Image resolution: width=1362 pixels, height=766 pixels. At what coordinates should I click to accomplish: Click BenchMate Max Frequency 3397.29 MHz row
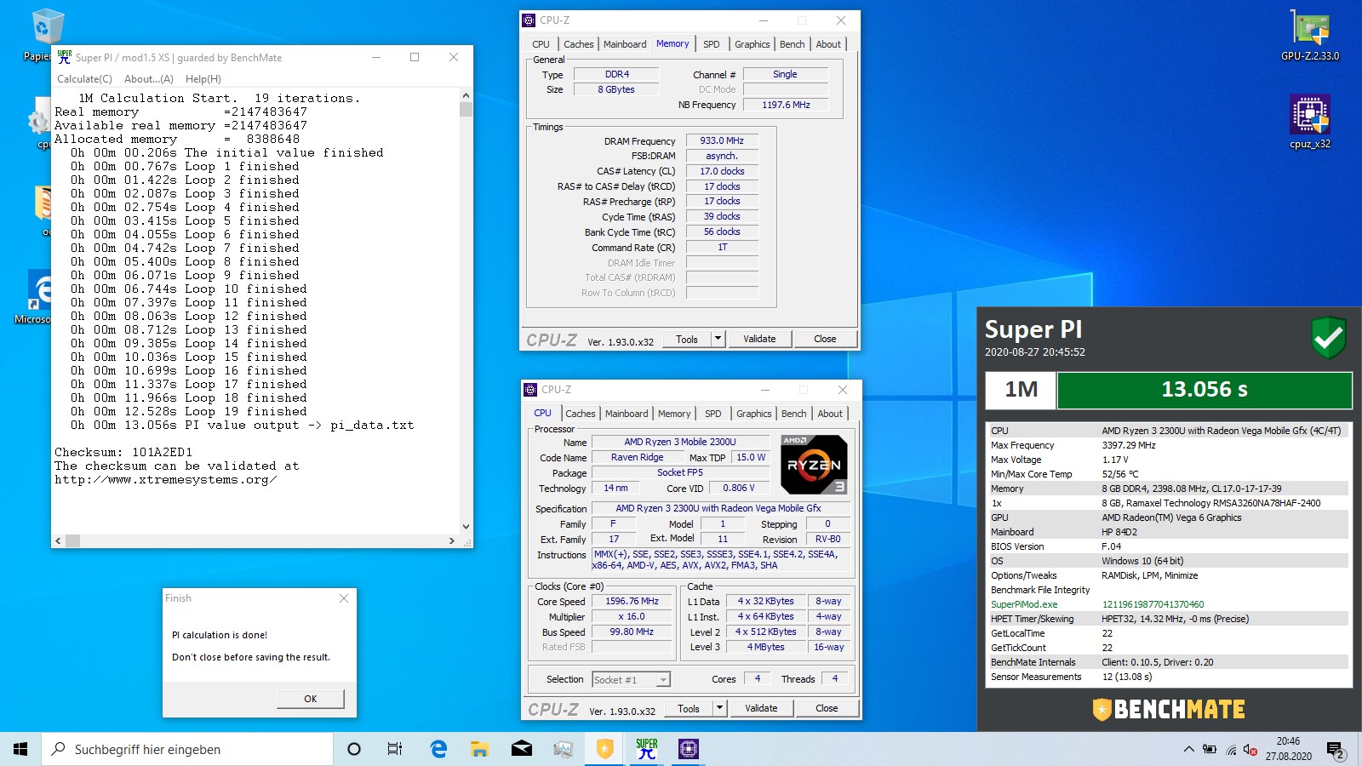click(x=1168, y=445)
